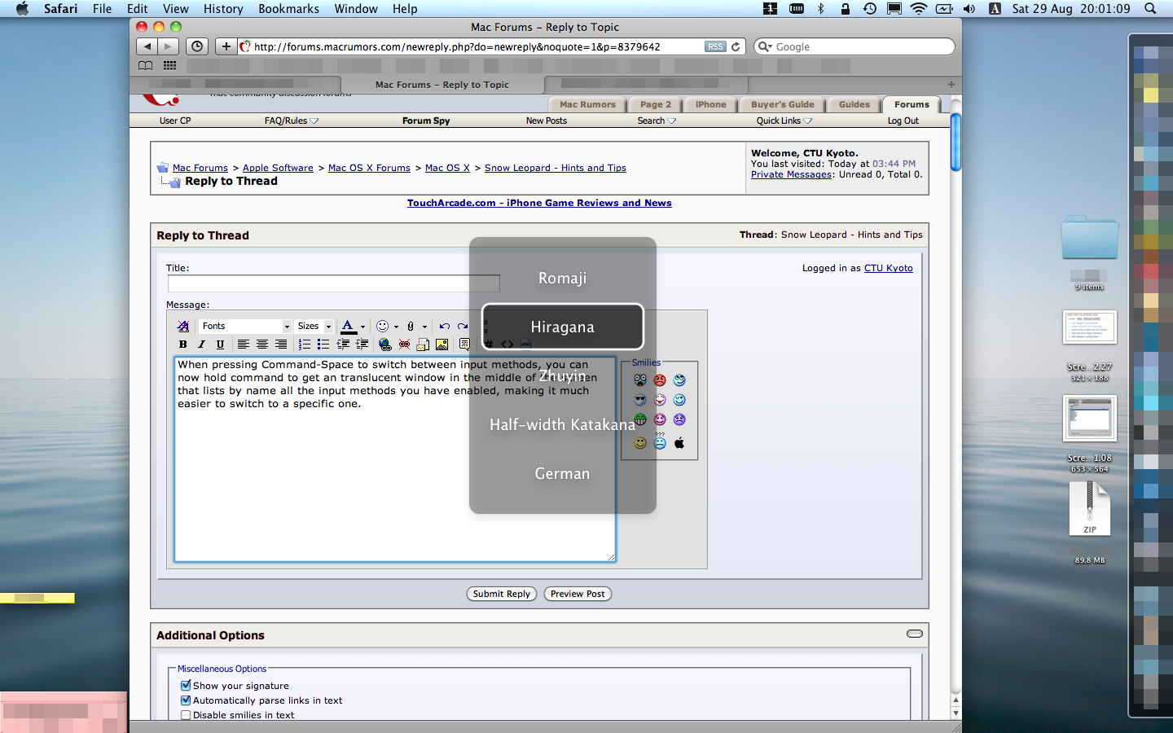The width and height of the screenshot is (1173, 733).
Task: Toggle italic formatting in the editor
Action: pos(201,345)
